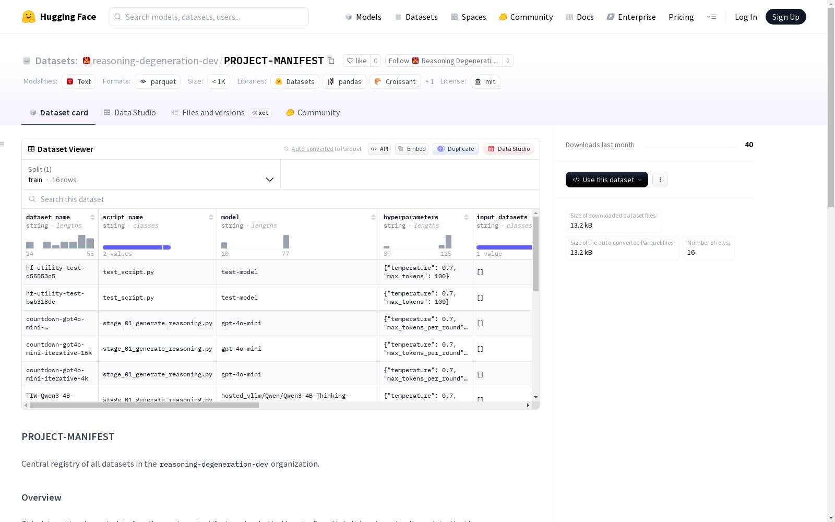Click the script_name value distribution bar
Image resolution: width=835 pixels, height=522 pixels.
[137, 247]
